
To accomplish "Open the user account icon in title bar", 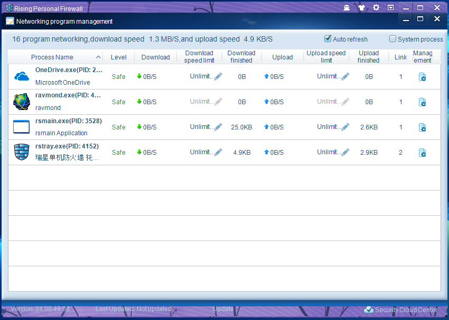I will (x=347, y=8).
